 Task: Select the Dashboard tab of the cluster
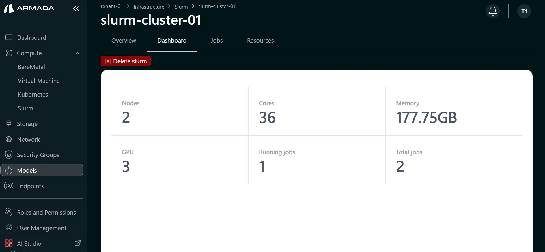click(x=172, y=41)
